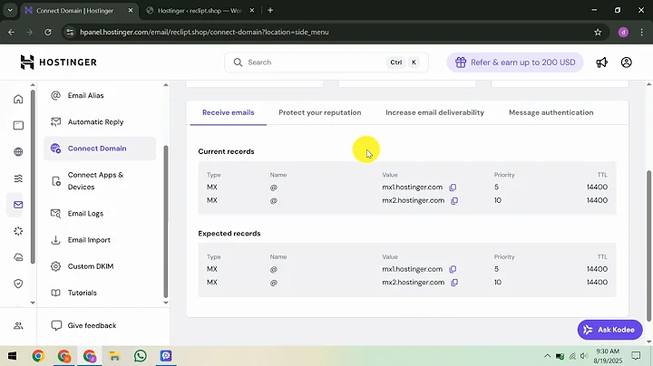The image size is (653, 366).
Task: Open Connect Domain in sidebar
Action: pos(100,149)
